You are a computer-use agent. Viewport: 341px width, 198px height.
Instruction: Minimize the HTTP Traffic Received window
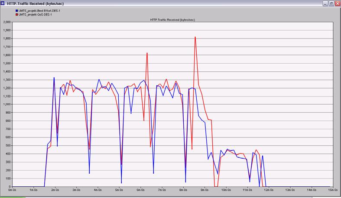click(325, 3)
